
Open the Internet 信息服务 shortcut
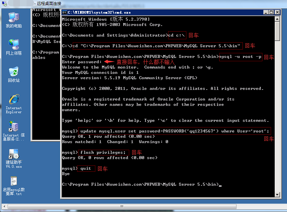tap(14, 131)
